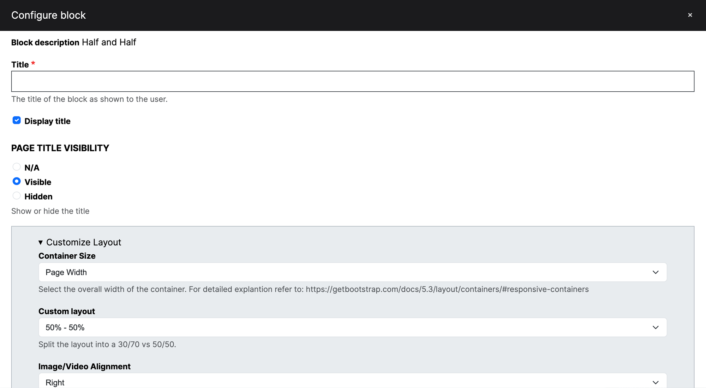Click the N/A option label text
This screenshot has height=388, width=706.
point(32,168)
